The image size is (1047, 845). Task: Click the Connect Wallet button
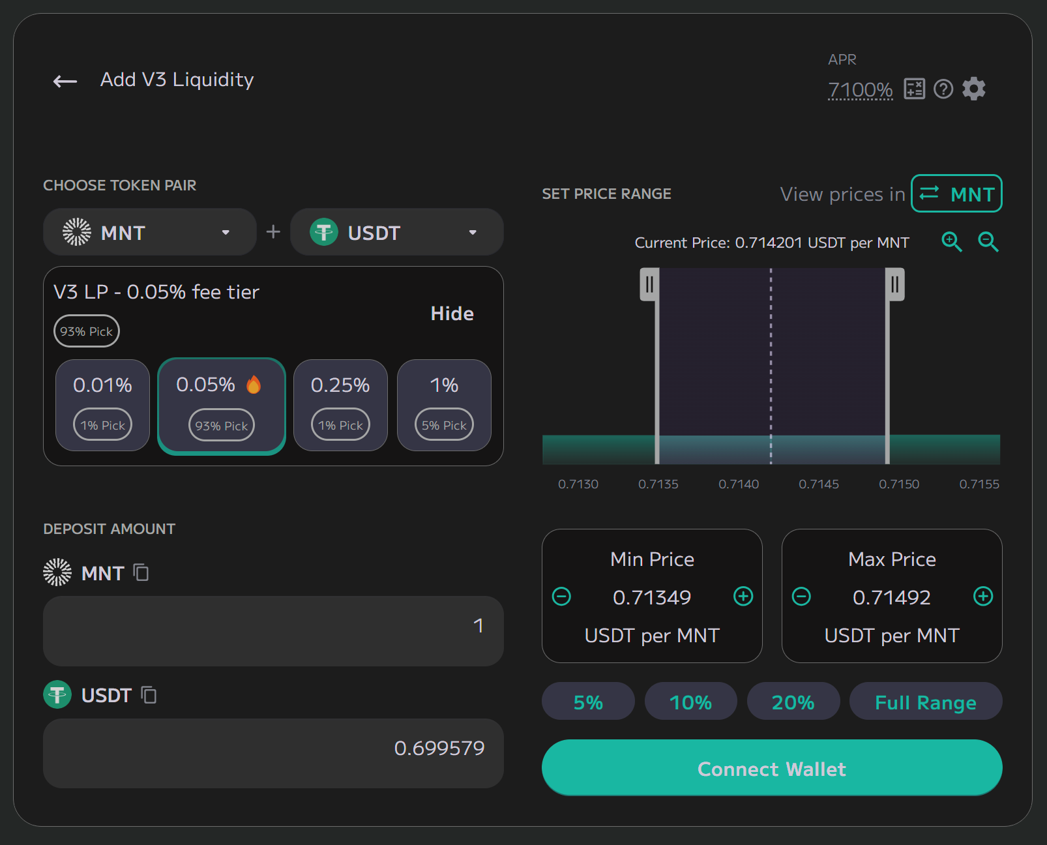point(772,768)
